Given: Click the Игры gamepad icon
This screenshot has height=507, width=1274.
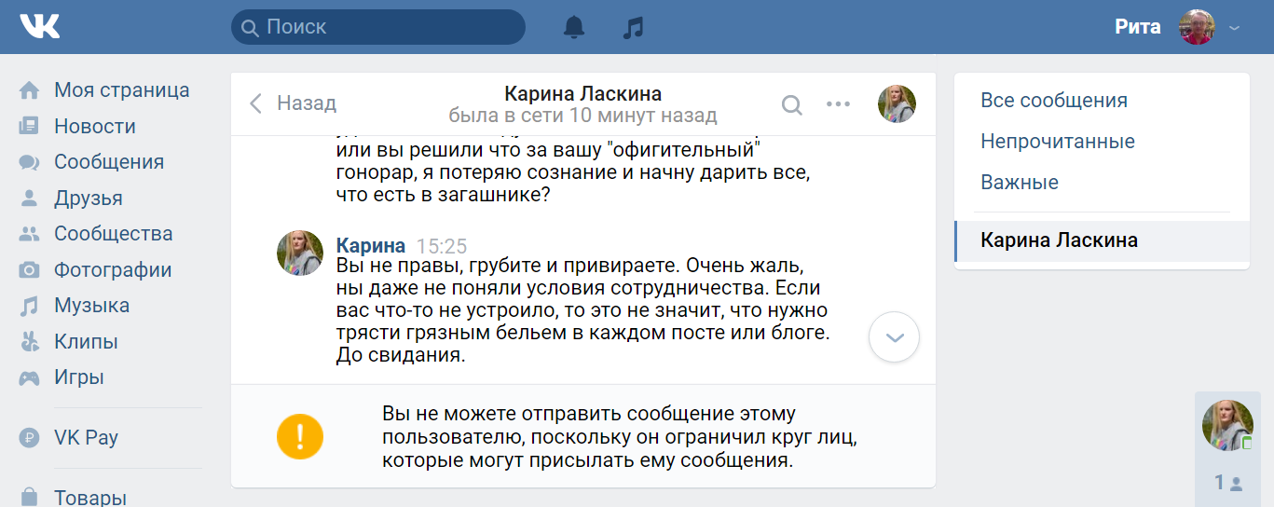Looking at the screenshot, I should click(30, 377).
